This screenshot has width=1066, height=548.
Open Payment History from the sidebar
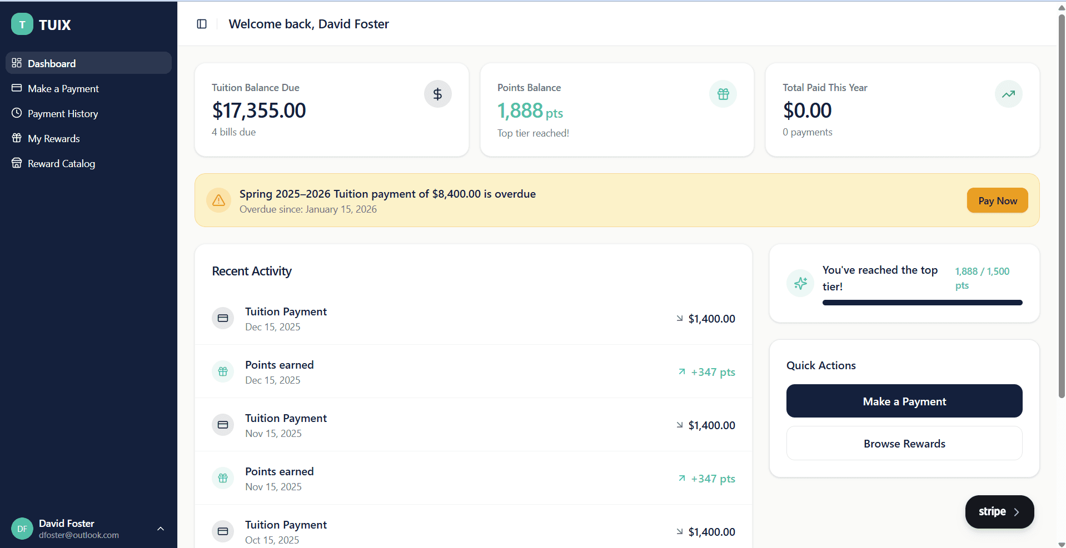pyautogui.click(x=62, y=113)
